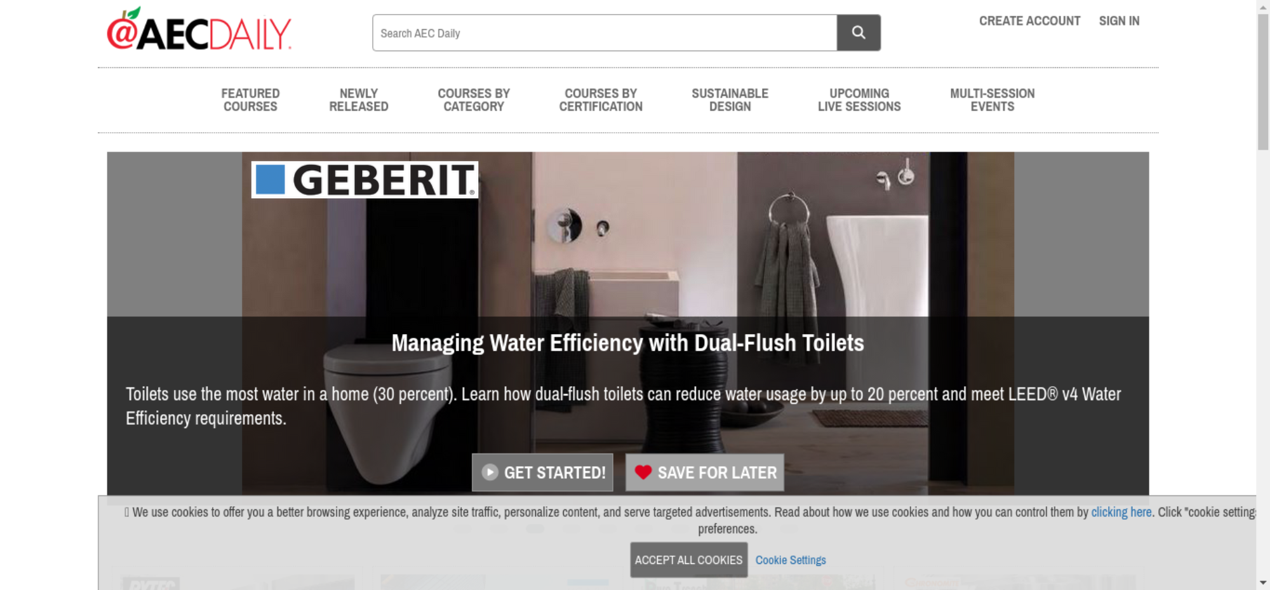Click Create Account link
This screenshot has height=590, width=1270.
[1029, 21]
